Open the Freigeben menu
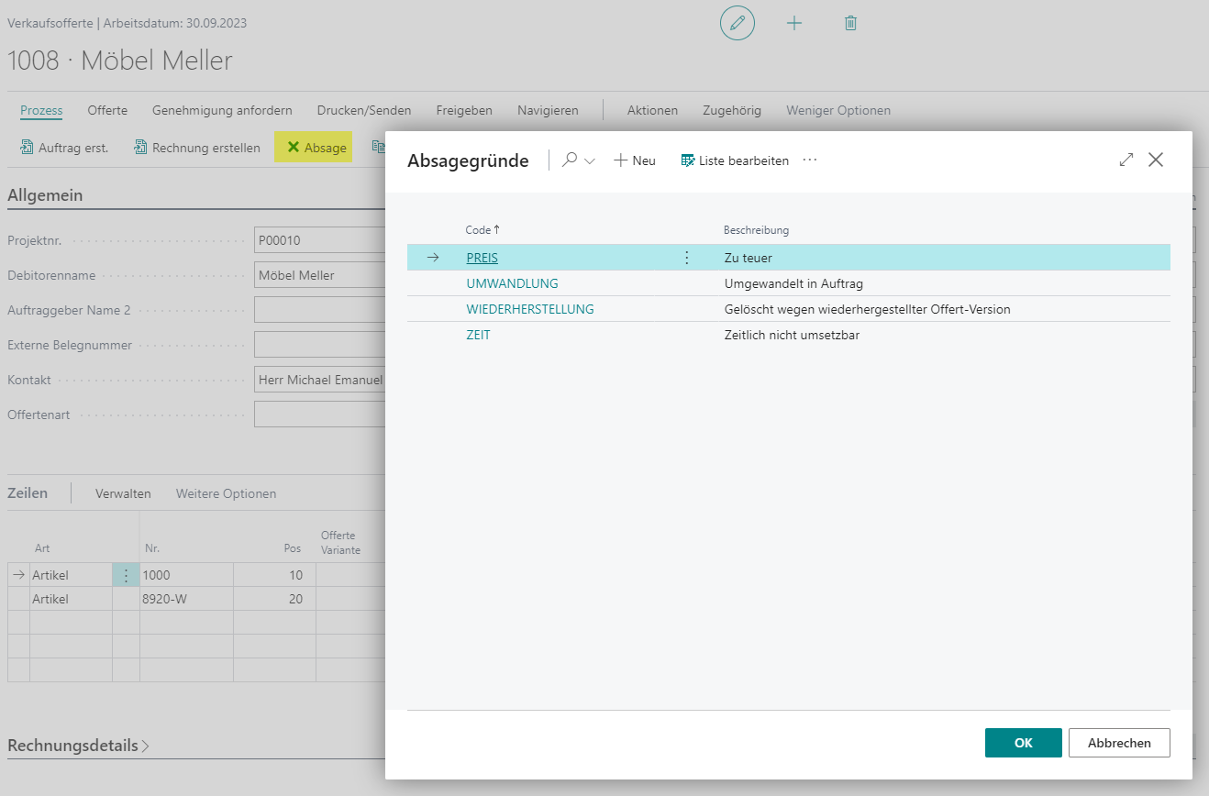The image size is (1209, 796). point(464,110)
